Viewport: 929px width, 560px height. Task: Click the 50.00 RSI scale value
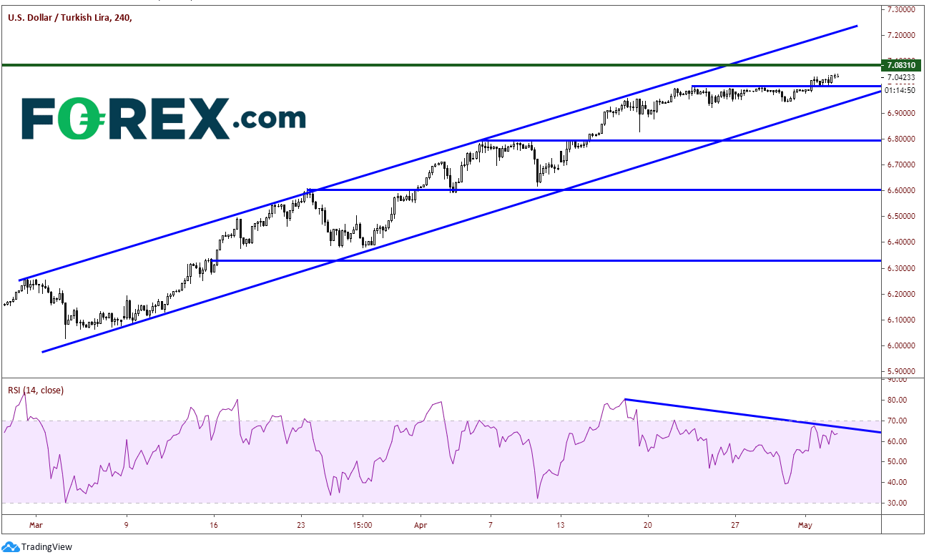pyautogui.click(x=897, y=462)
